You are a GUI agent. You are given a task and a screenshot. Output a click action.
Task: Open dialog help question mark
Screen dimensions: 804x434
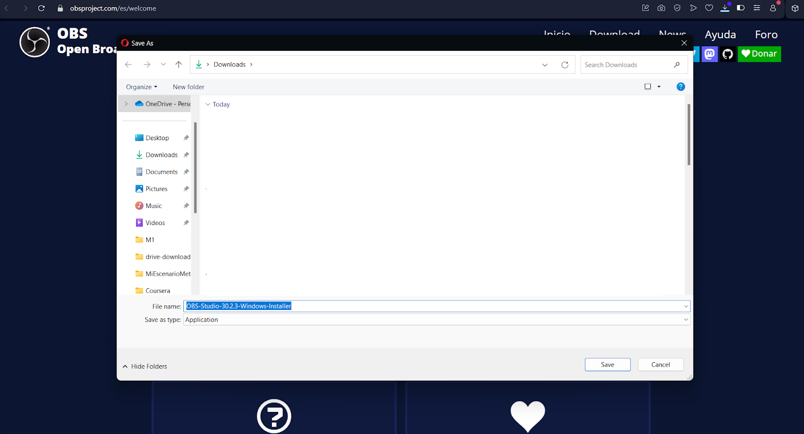(x=681, y=86)
